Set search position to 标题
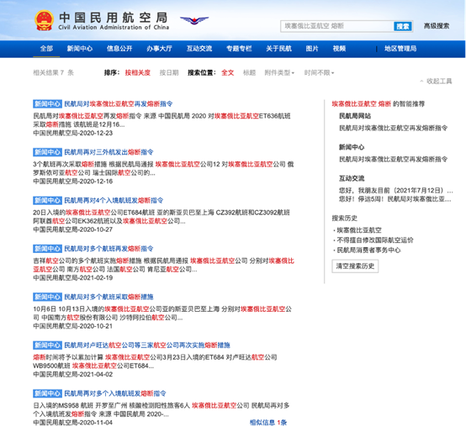This screenshot has height=442, width=466. pyautogui.click(x=249, y=73)
